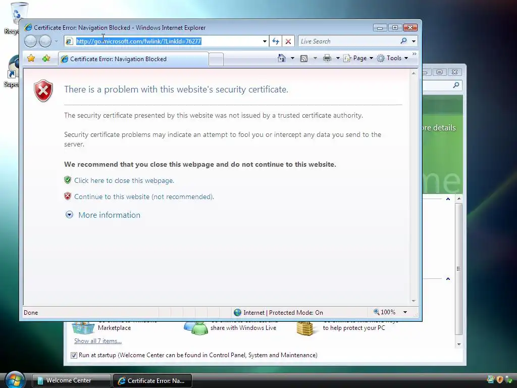Expand the toolbar overflow chevron
This screenshot has width=517, height=388.
414,54
